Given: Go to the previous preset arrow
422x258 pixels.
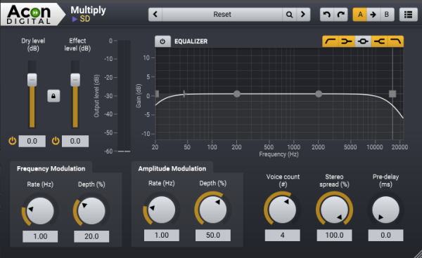Looking at the screenshot, I should pyautogui.click(x=155, y=14).
